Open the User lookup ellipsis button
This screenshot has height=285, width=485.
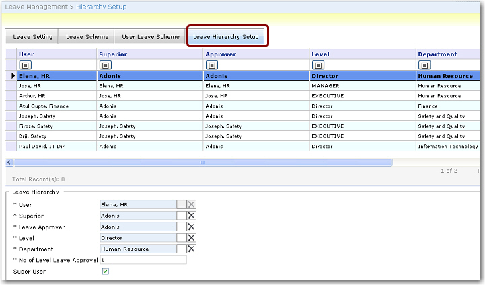181,204
